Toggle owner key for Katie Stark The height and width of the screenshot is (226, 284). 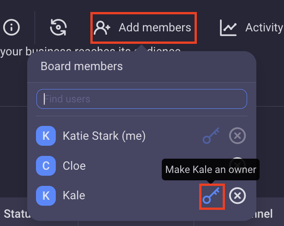[x=211, y=136]
